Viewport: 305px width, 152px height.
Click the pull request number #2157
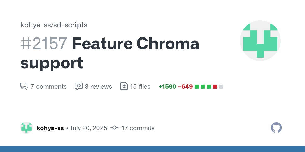[x=44, y=44]
